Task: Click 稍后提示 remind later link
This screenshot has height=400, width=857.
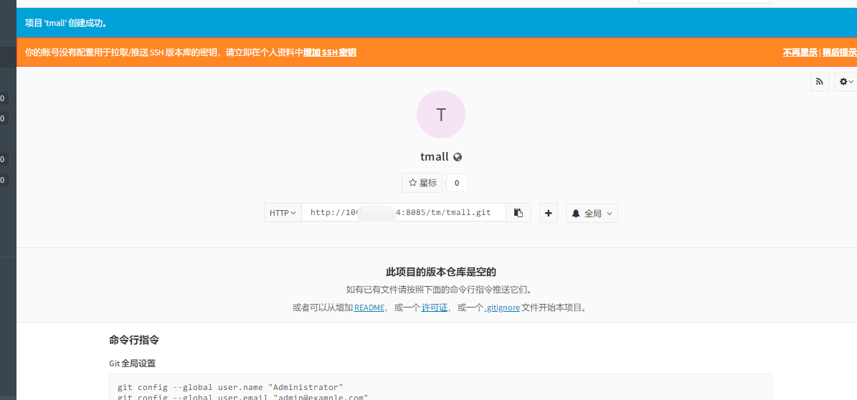Action: click(x=840, y=52)
